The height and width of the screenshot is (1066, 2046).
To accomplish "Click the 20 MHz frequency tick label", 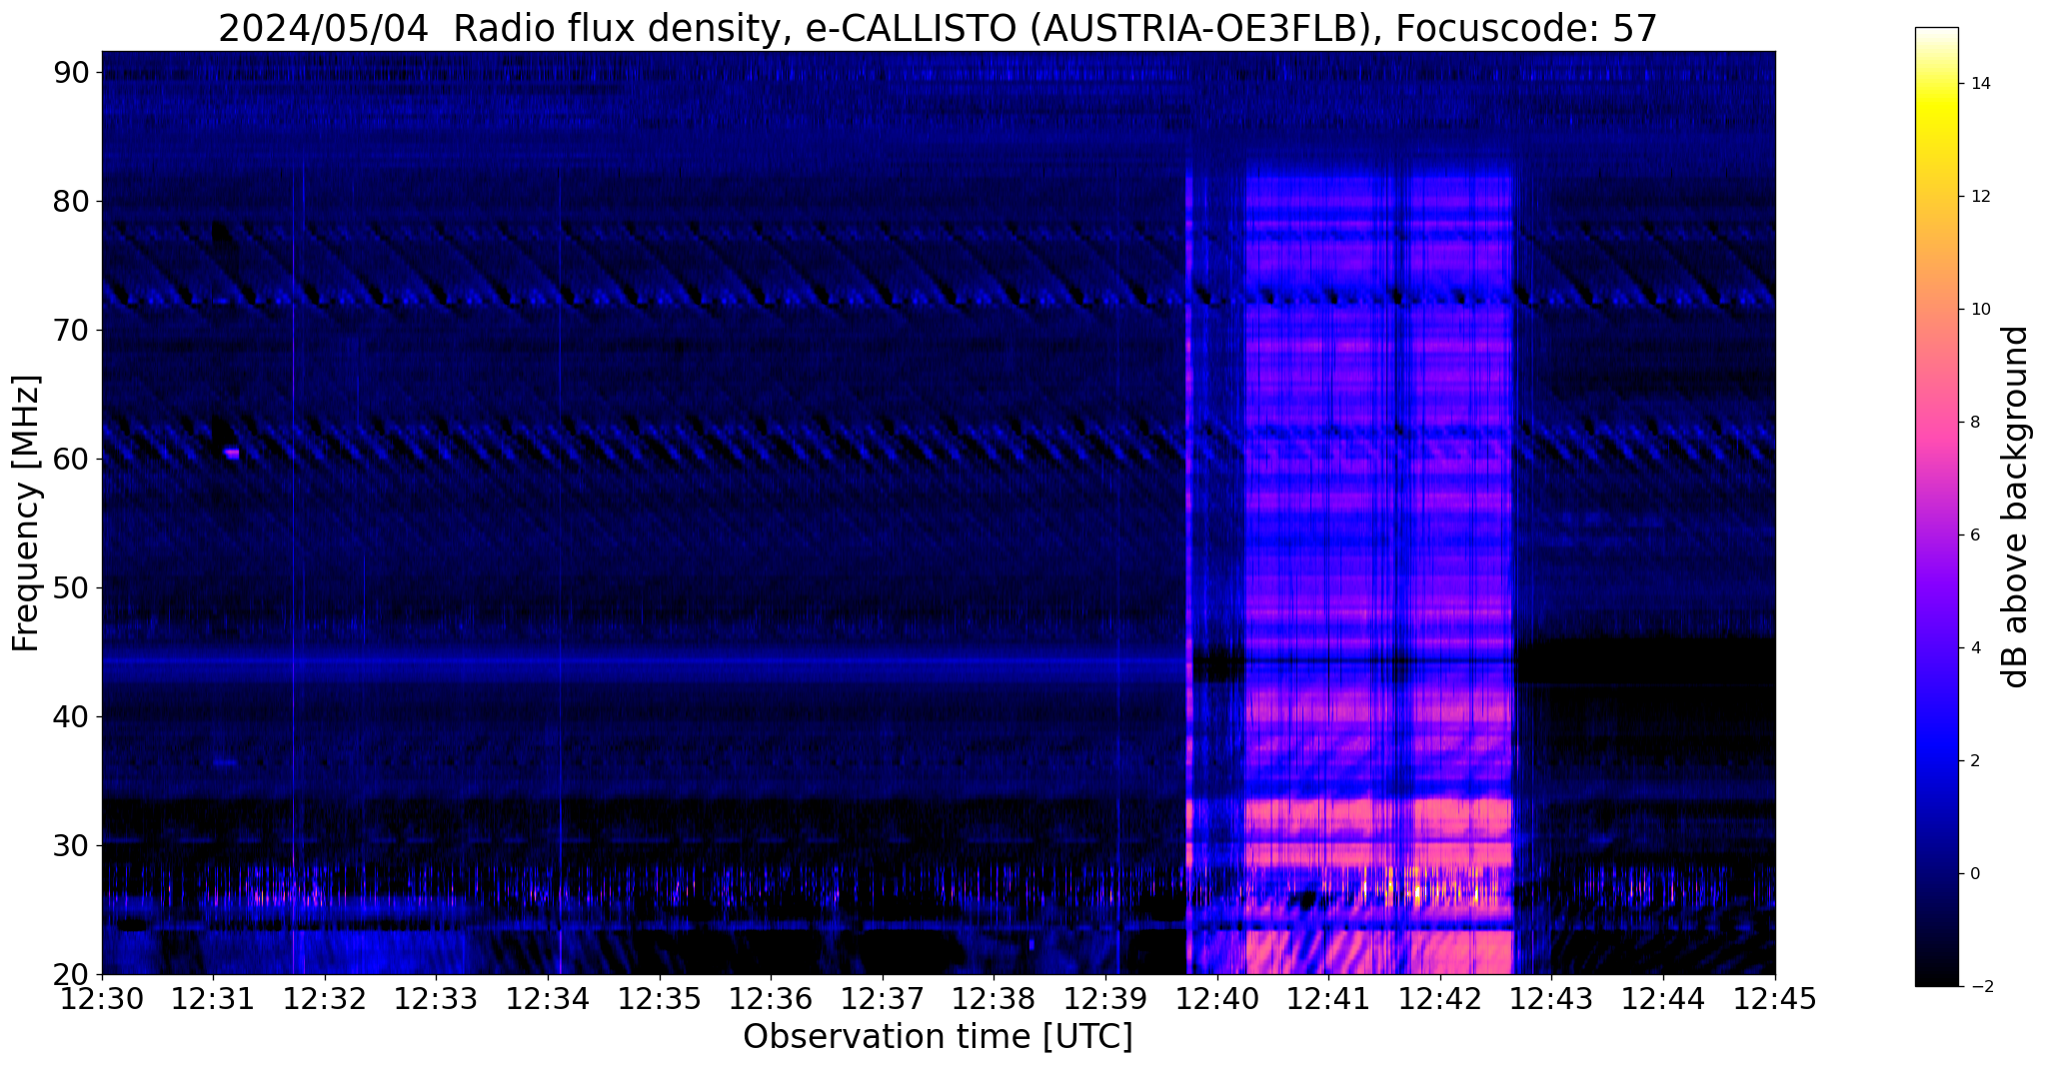I will coord(71,974).
